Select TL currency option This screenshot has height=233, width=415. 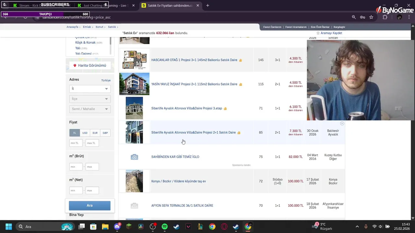75,133
